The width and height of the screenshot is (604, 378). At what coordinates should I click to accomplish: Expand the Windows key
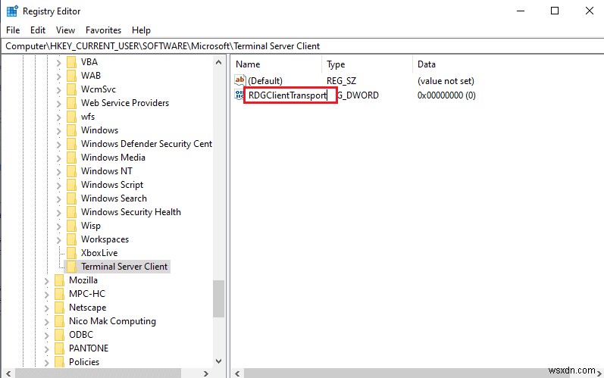tap(58, 130)
